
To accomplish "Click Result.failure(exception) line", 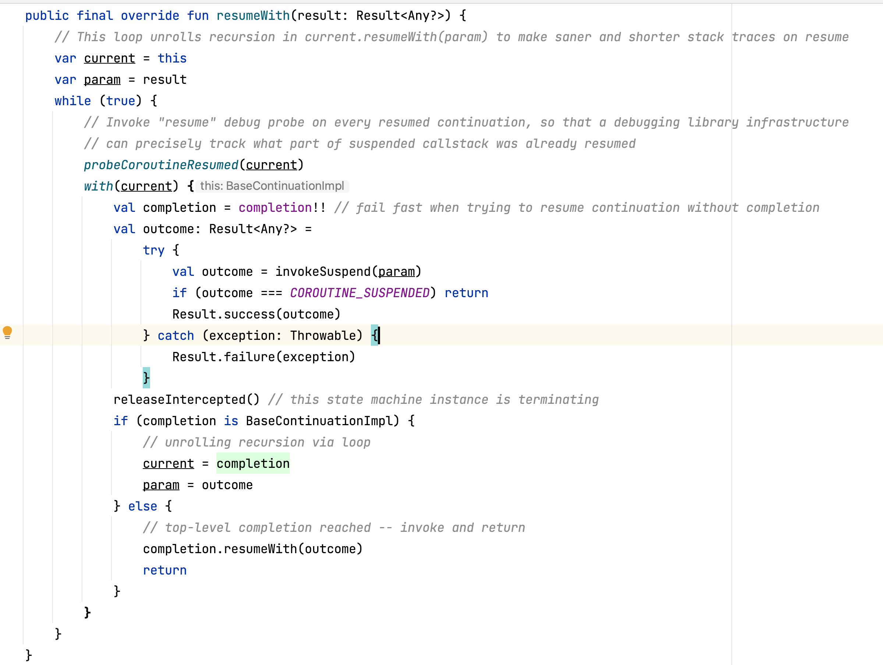I will (x=263, y=357).
